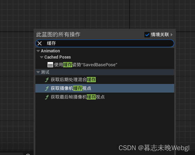The width and height of the screenshot is (195, 155).
Task: Click function icon beside 获取摄像机缓存视点
Action: [x=47, y=88]
